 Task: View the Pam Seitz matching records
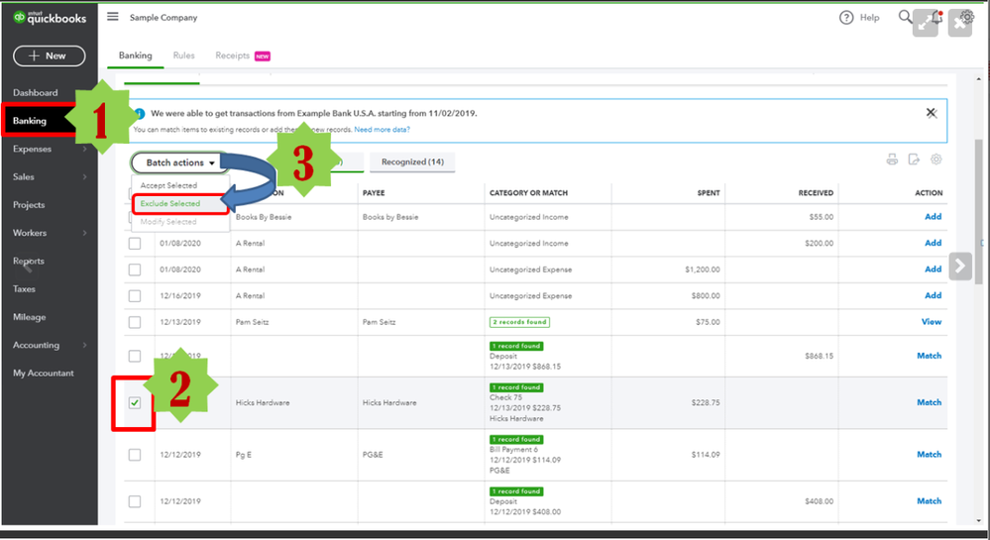coord(932,322)
